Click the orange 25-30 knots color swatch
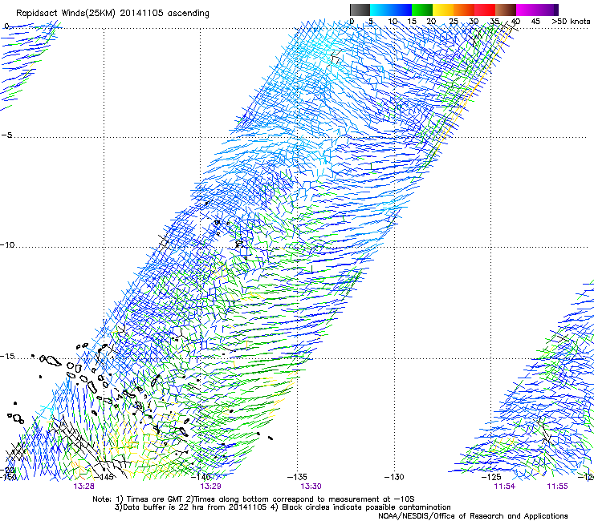This screenshot has height=521, width=594. [x=464, y=10]
